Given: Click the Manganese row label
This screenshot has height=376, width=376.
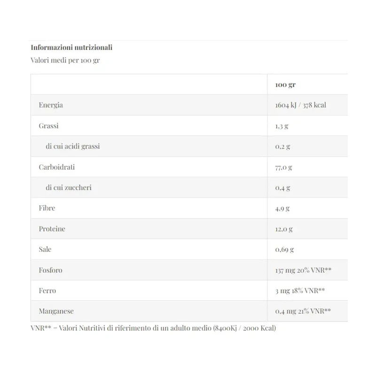Looking at the screenshot, I should pos(56,311).
